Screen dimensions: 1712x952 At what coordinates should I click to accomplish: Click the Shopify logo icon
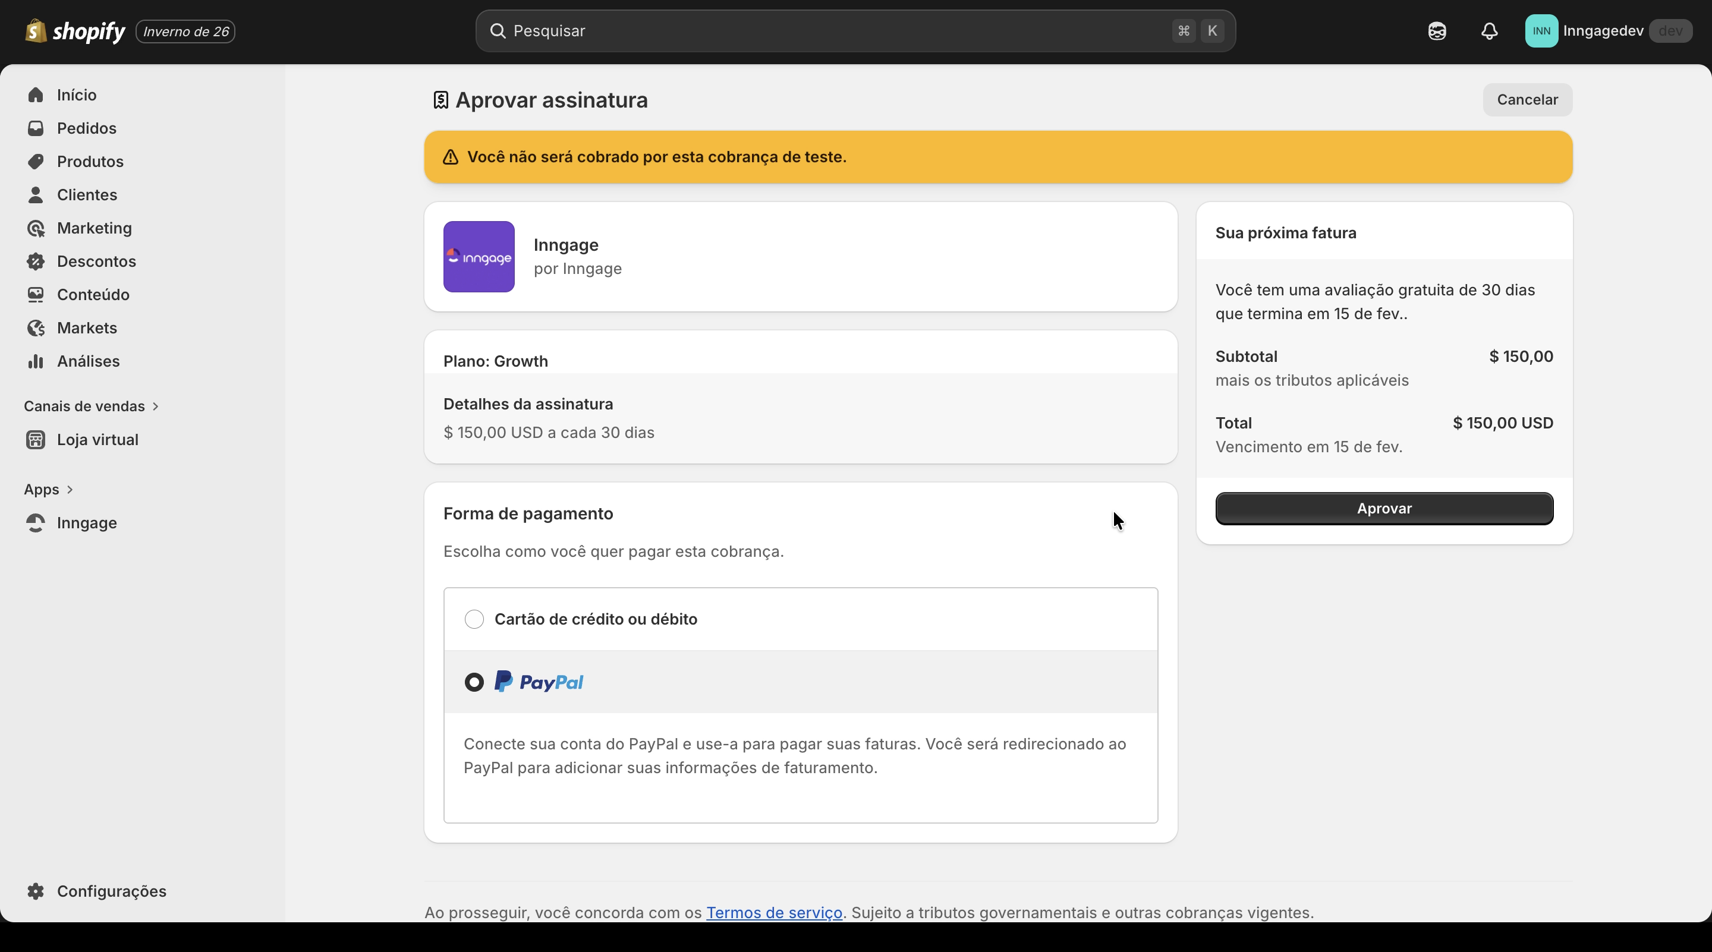pos(35,30)
